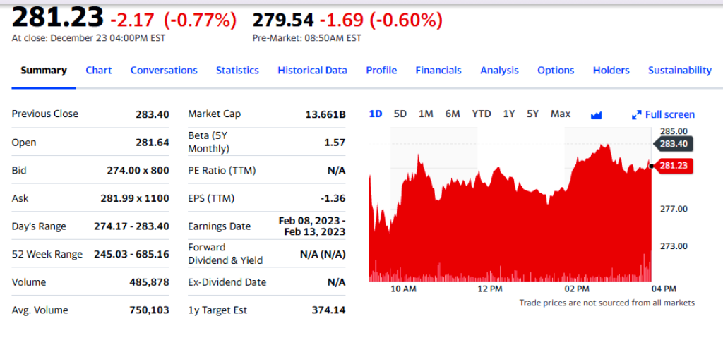Select the 1D chart range
This screenshot has width=723, height=357.
tap(376, 114)
